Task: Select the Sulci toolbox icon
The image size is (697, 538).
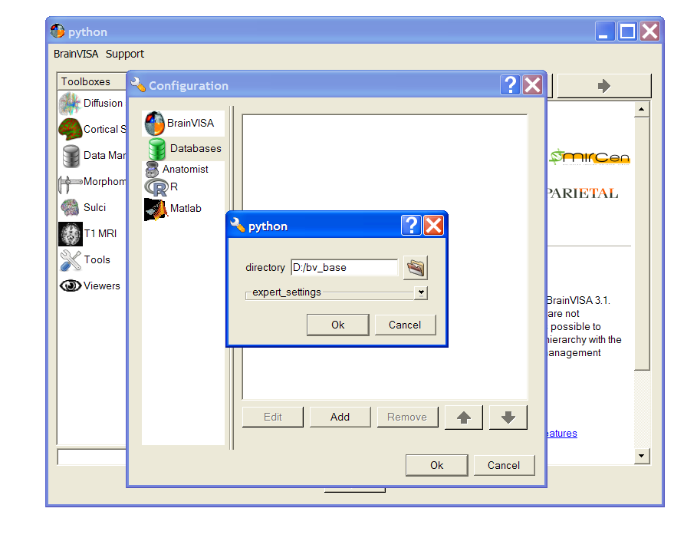Action: 70,207
